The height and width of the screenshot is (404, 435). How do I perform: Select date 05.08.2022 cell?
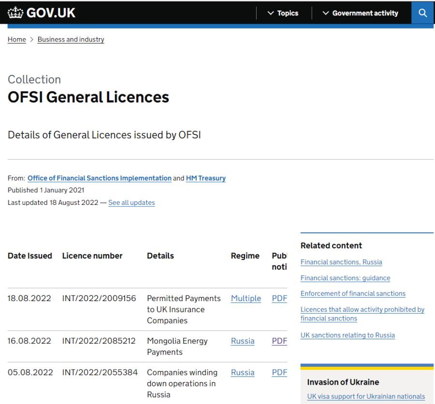(x=30, y=373)
